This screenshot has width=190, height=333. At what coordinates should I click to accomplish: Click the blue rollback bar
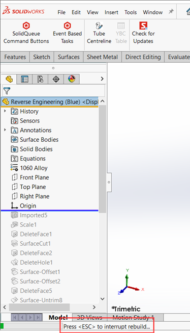(50, 211)
